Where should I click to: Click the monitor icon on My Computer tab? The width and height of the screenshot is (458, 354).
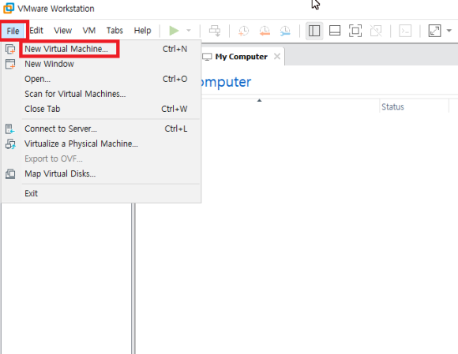207,57
